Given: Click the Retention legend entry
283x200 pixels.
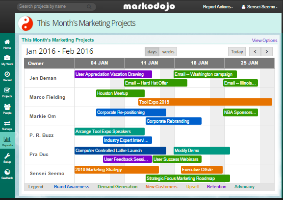Looking at the screenshot, I should click(217, 187).
